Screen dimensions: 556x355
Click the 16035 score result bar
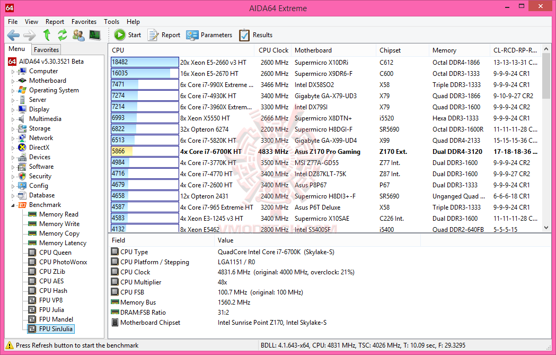145,73
